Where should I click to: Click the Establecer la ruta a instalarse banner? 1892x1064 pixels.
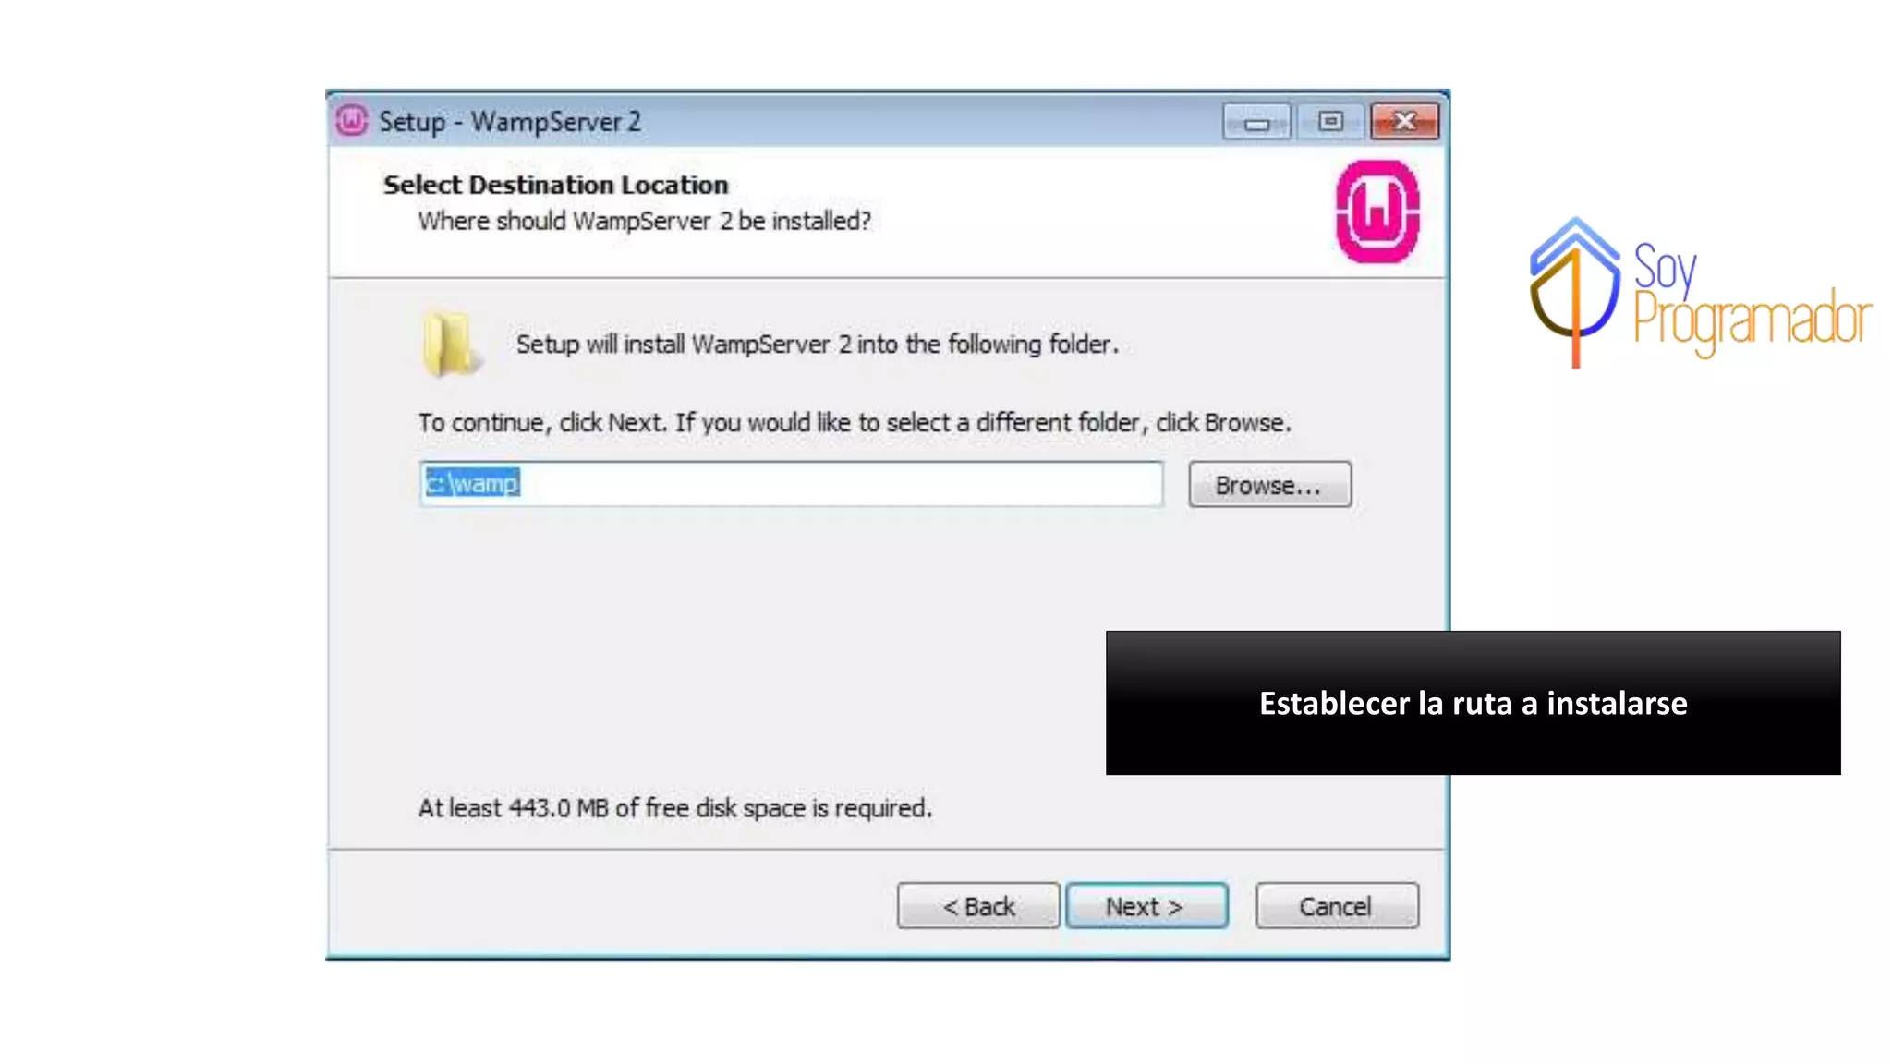(1473, 703)
